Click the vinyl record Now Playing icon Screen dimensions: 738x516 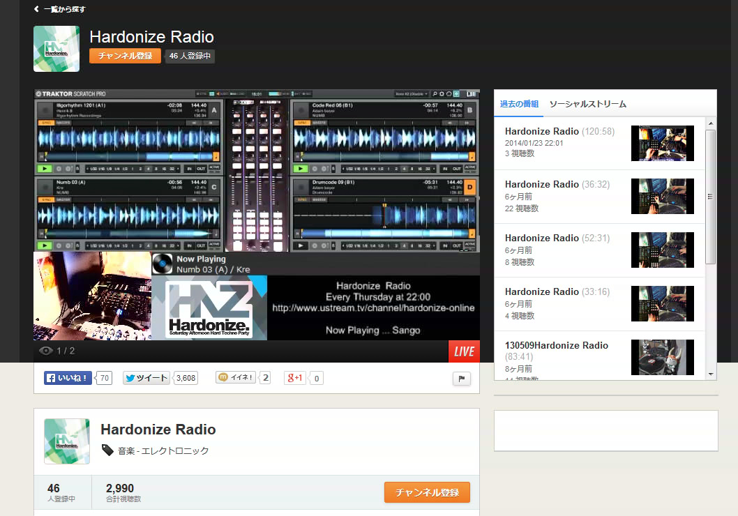(x=163, y=264)
